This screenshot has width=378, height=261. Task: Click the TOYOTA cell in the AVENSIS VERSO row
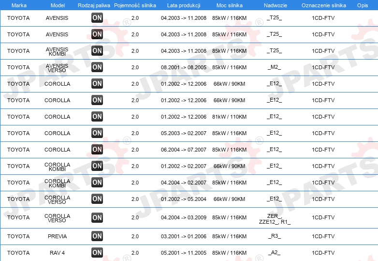(18, 67)
